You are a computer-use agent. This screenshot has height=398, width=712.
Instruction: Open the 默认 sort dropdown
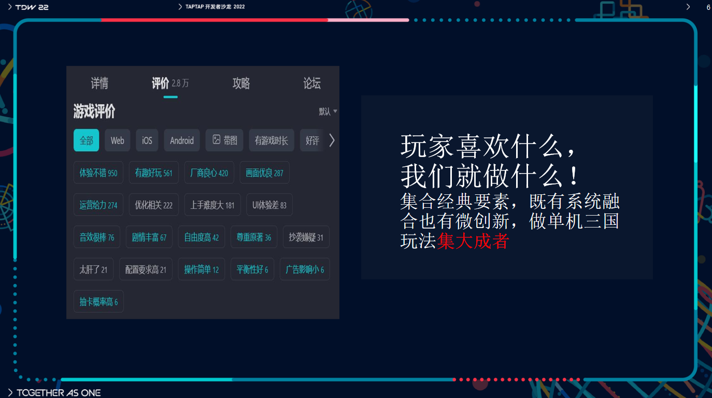tap(328, 111)
